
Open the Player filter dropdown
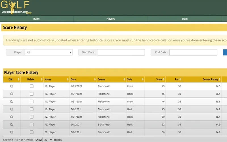49,52
